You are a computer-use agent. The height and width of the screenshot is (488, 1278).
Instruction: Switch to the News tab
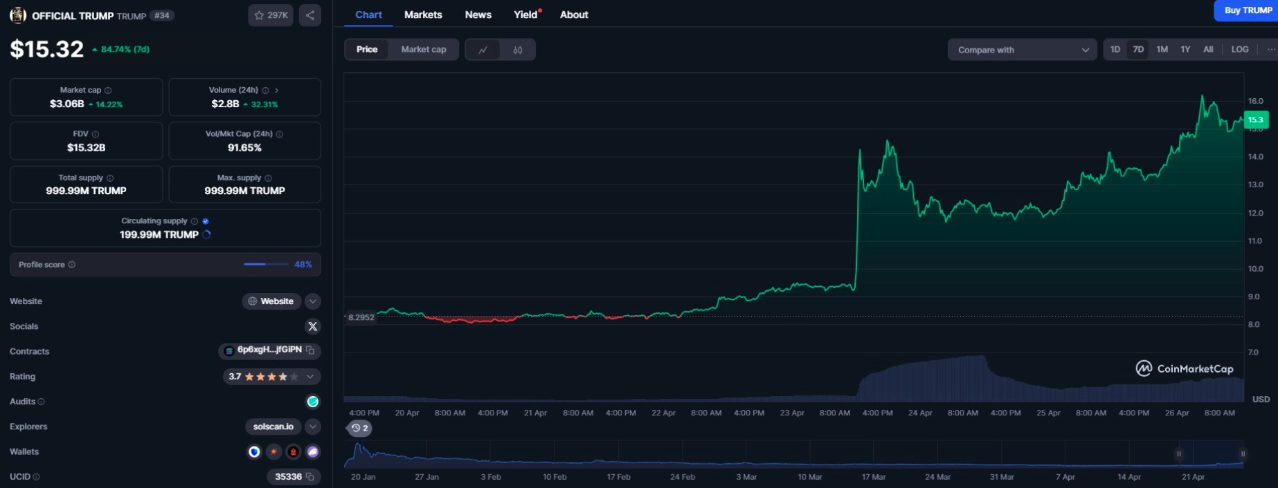pyautogui.click(x=478, y=15)
